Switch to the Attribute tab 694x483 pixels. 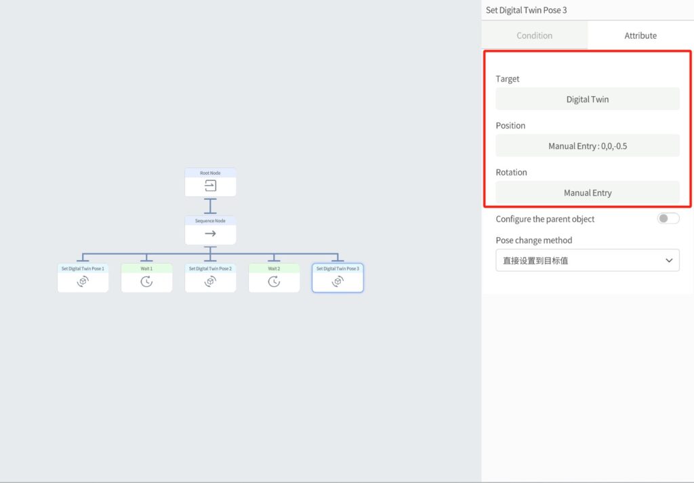pyautogui.click(x=640, y=35)
